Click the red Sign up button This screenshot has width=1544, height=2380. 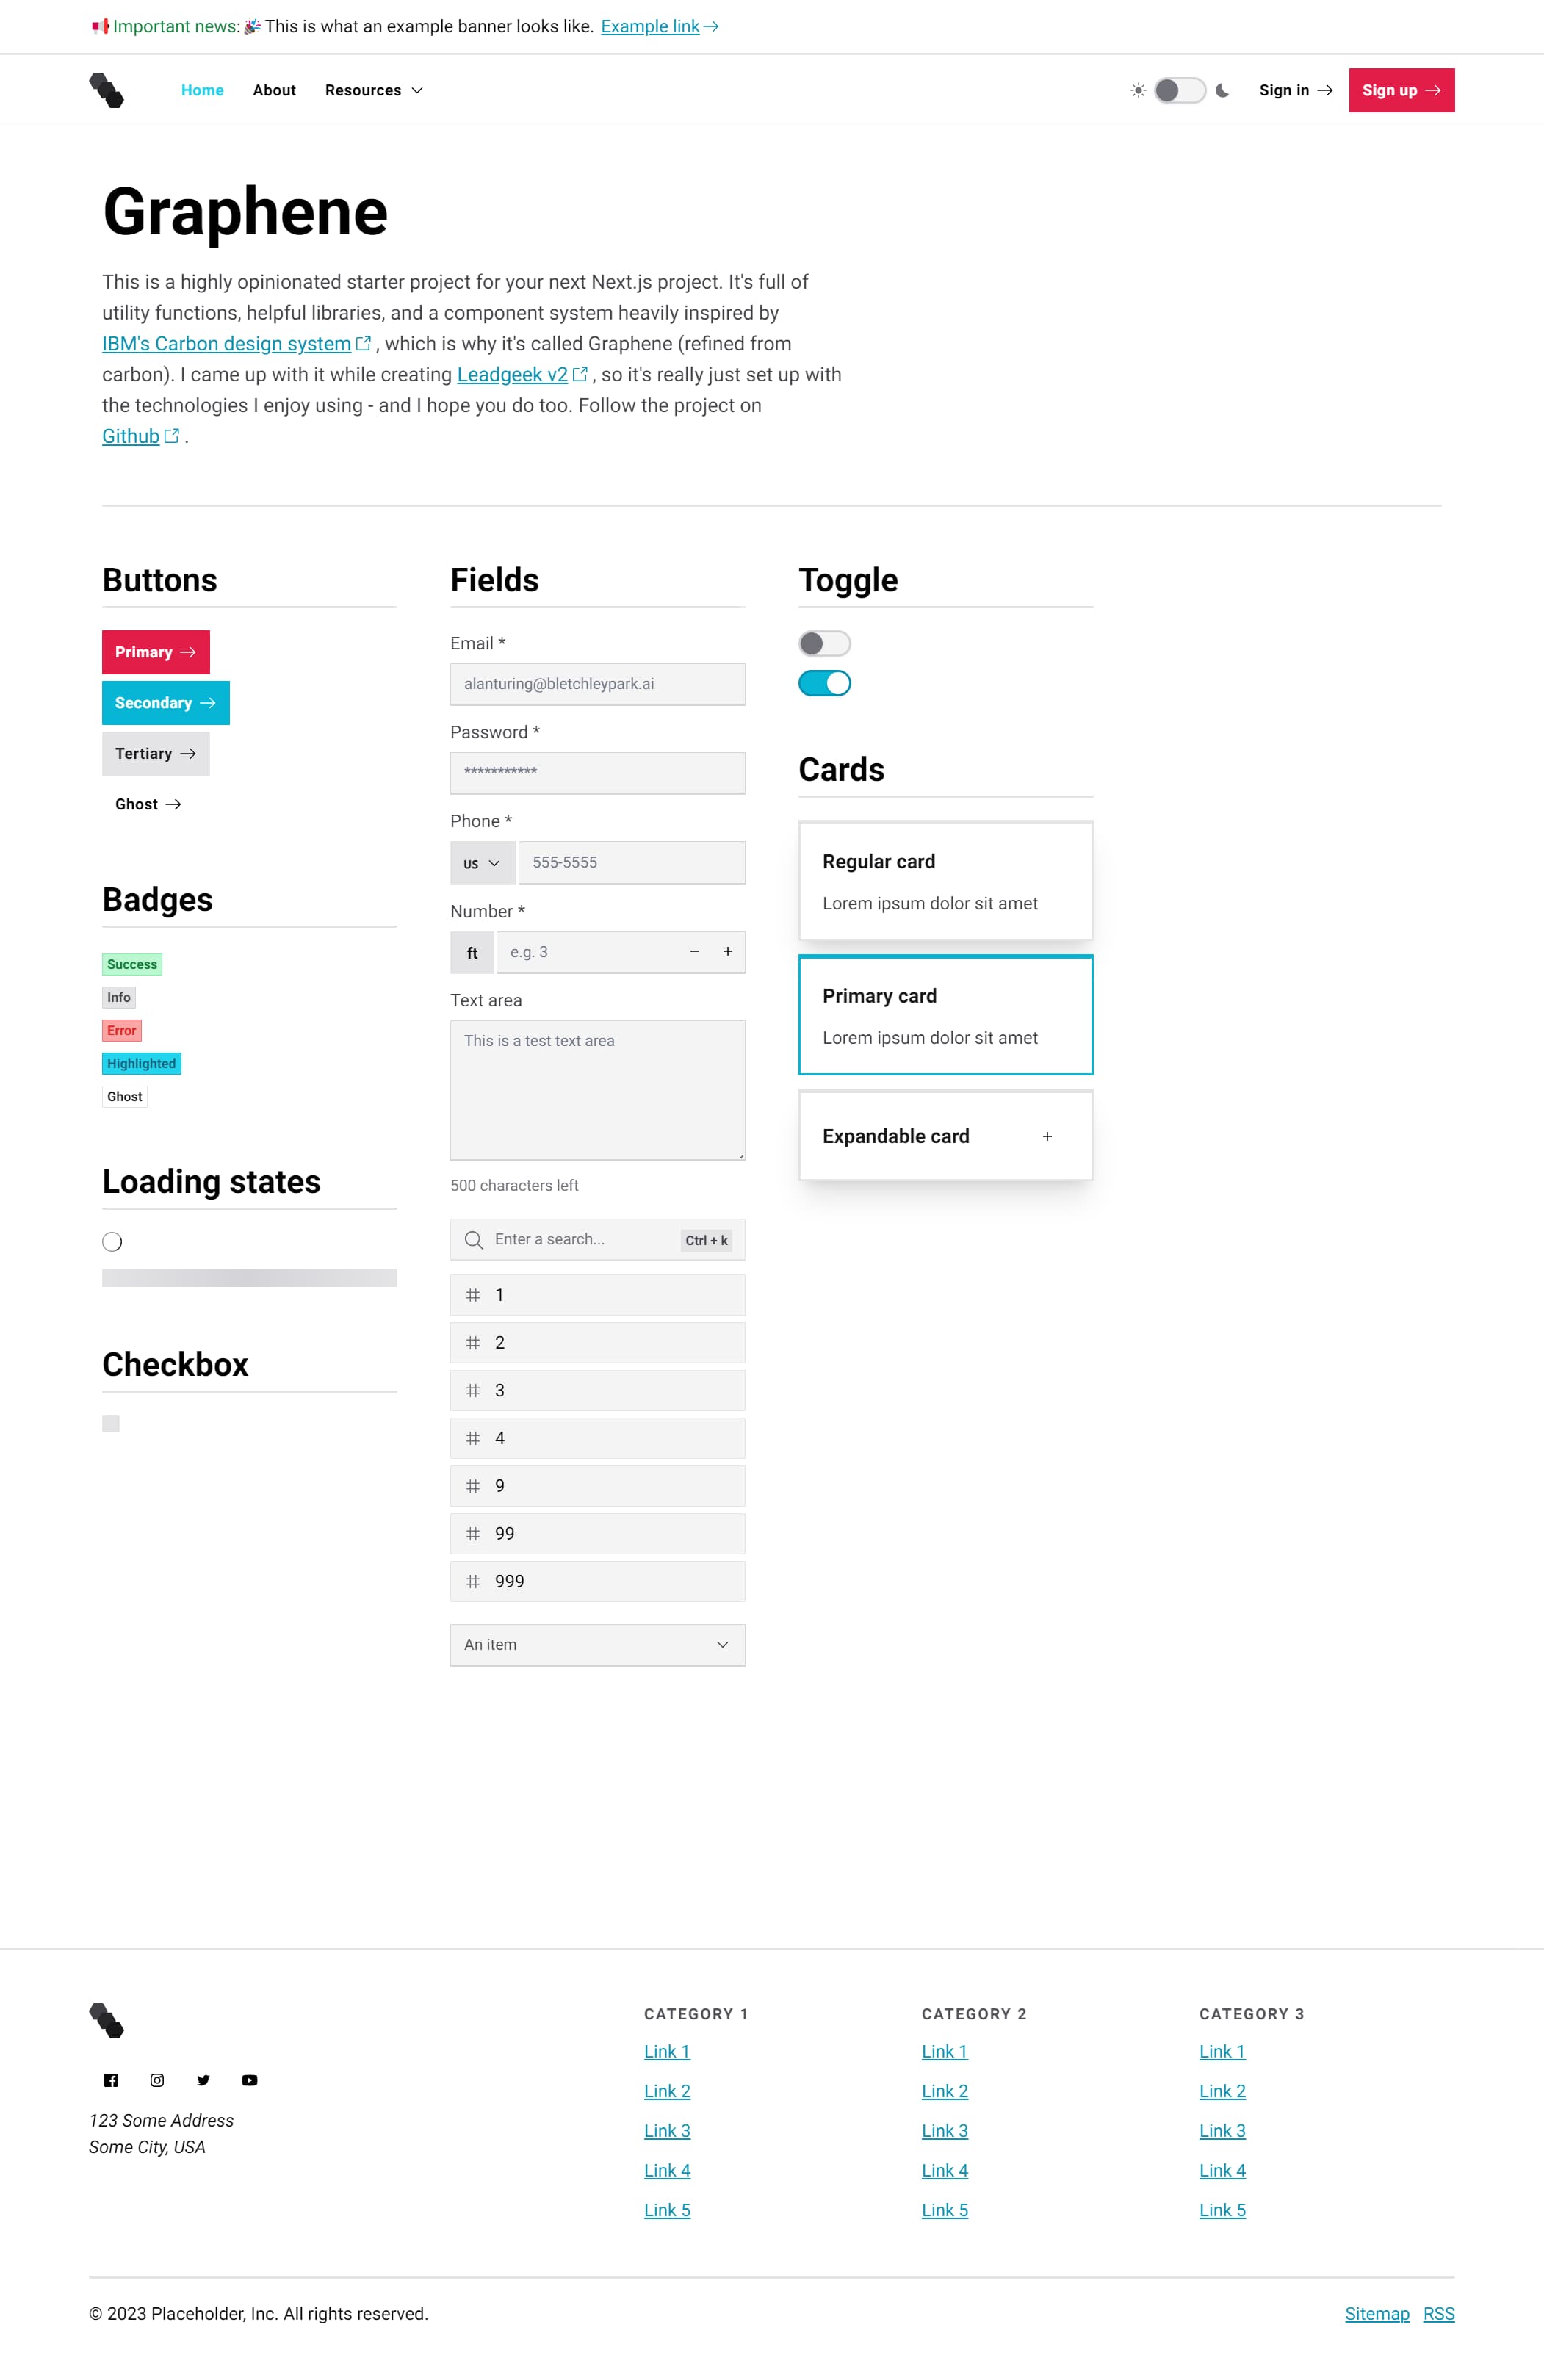1401,90
